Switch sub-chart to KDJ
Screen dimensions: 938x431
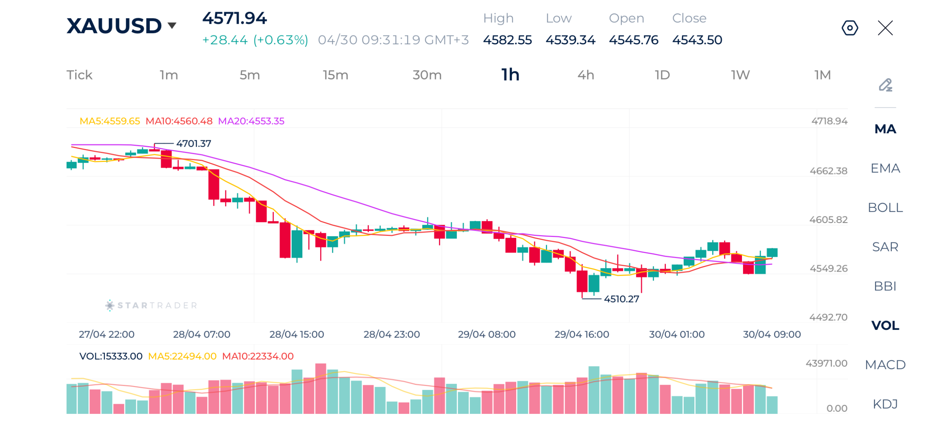click(885, 404)
